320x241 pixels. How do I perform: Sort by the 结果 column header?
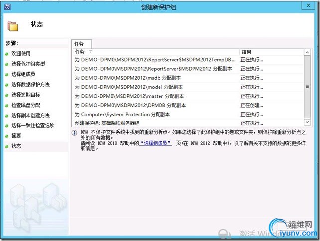click(x=272, y=52)
